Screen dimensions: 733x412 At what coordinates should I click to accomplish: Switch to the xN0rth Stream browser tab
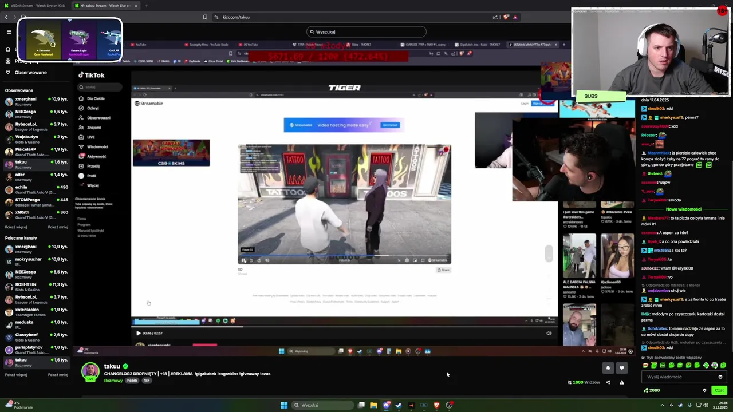[x=34, y=6]
